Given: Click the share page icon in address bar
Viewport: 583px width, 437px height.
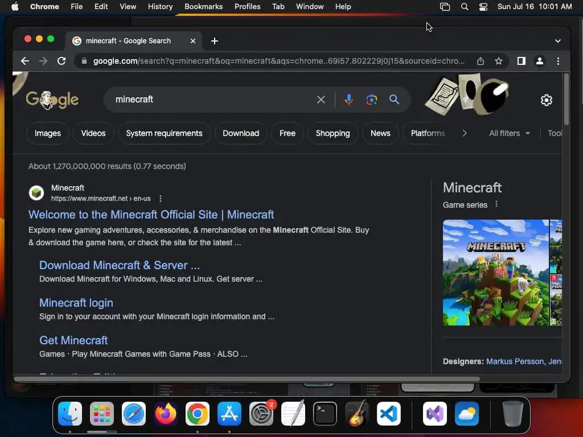Looking at the screenshot, I should click(x=481, y=61).
